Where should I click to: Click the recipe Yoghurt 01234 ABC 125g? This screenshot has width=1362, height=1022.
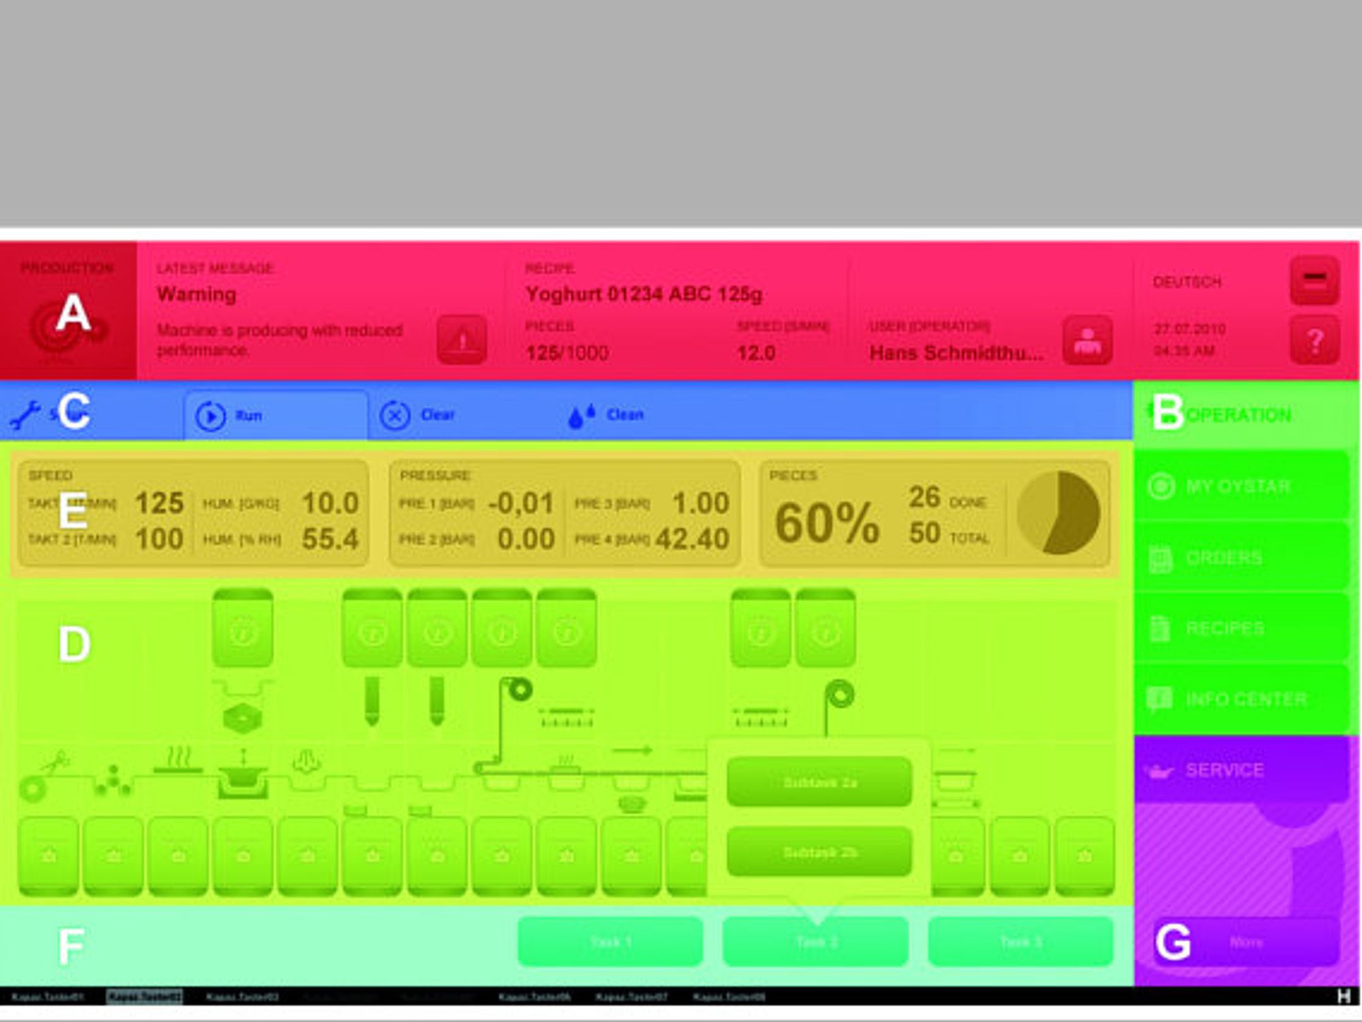(644, 294)
